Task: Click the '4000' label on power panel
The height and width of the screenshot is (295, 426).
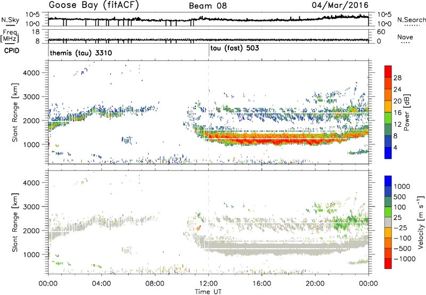Action: [31, 73]
